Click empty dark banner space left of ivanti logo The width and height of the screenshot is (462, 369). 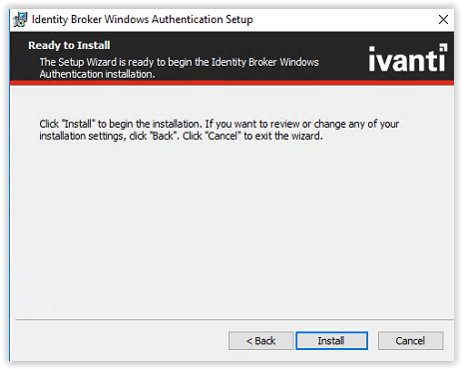point(342,57)
